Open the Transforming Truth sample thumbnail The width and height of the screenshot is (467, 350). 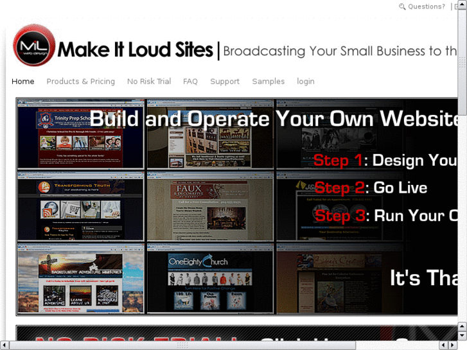coord(81,206)
